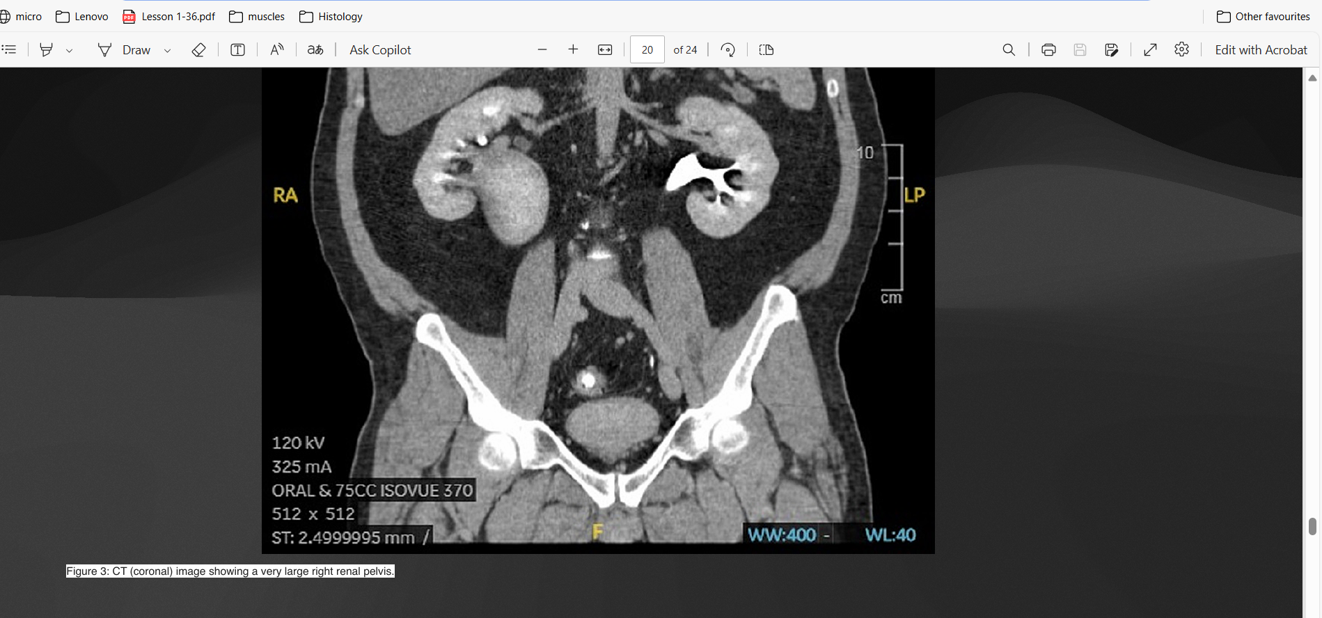The width and height of the screenshot is (1322, 618).
Task: Click the "LP" label on the CT image
Action: tap(915, 195)
